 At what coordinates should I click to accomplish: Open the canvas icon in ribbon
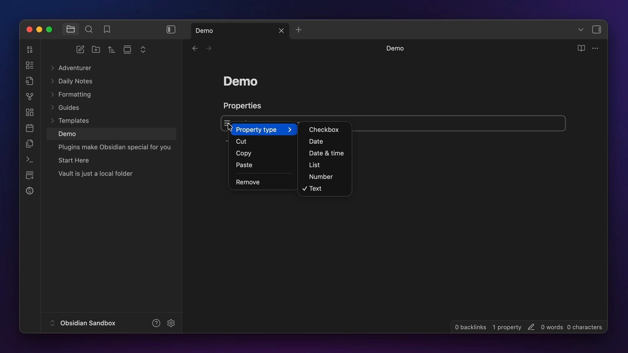(30, 112)
